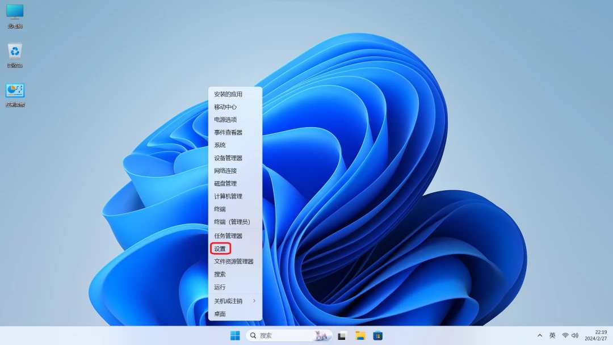The height and width of the screenshot is (345, 613).
Task: Open the 22:19 clock and date panel
Action: point(596,335)
